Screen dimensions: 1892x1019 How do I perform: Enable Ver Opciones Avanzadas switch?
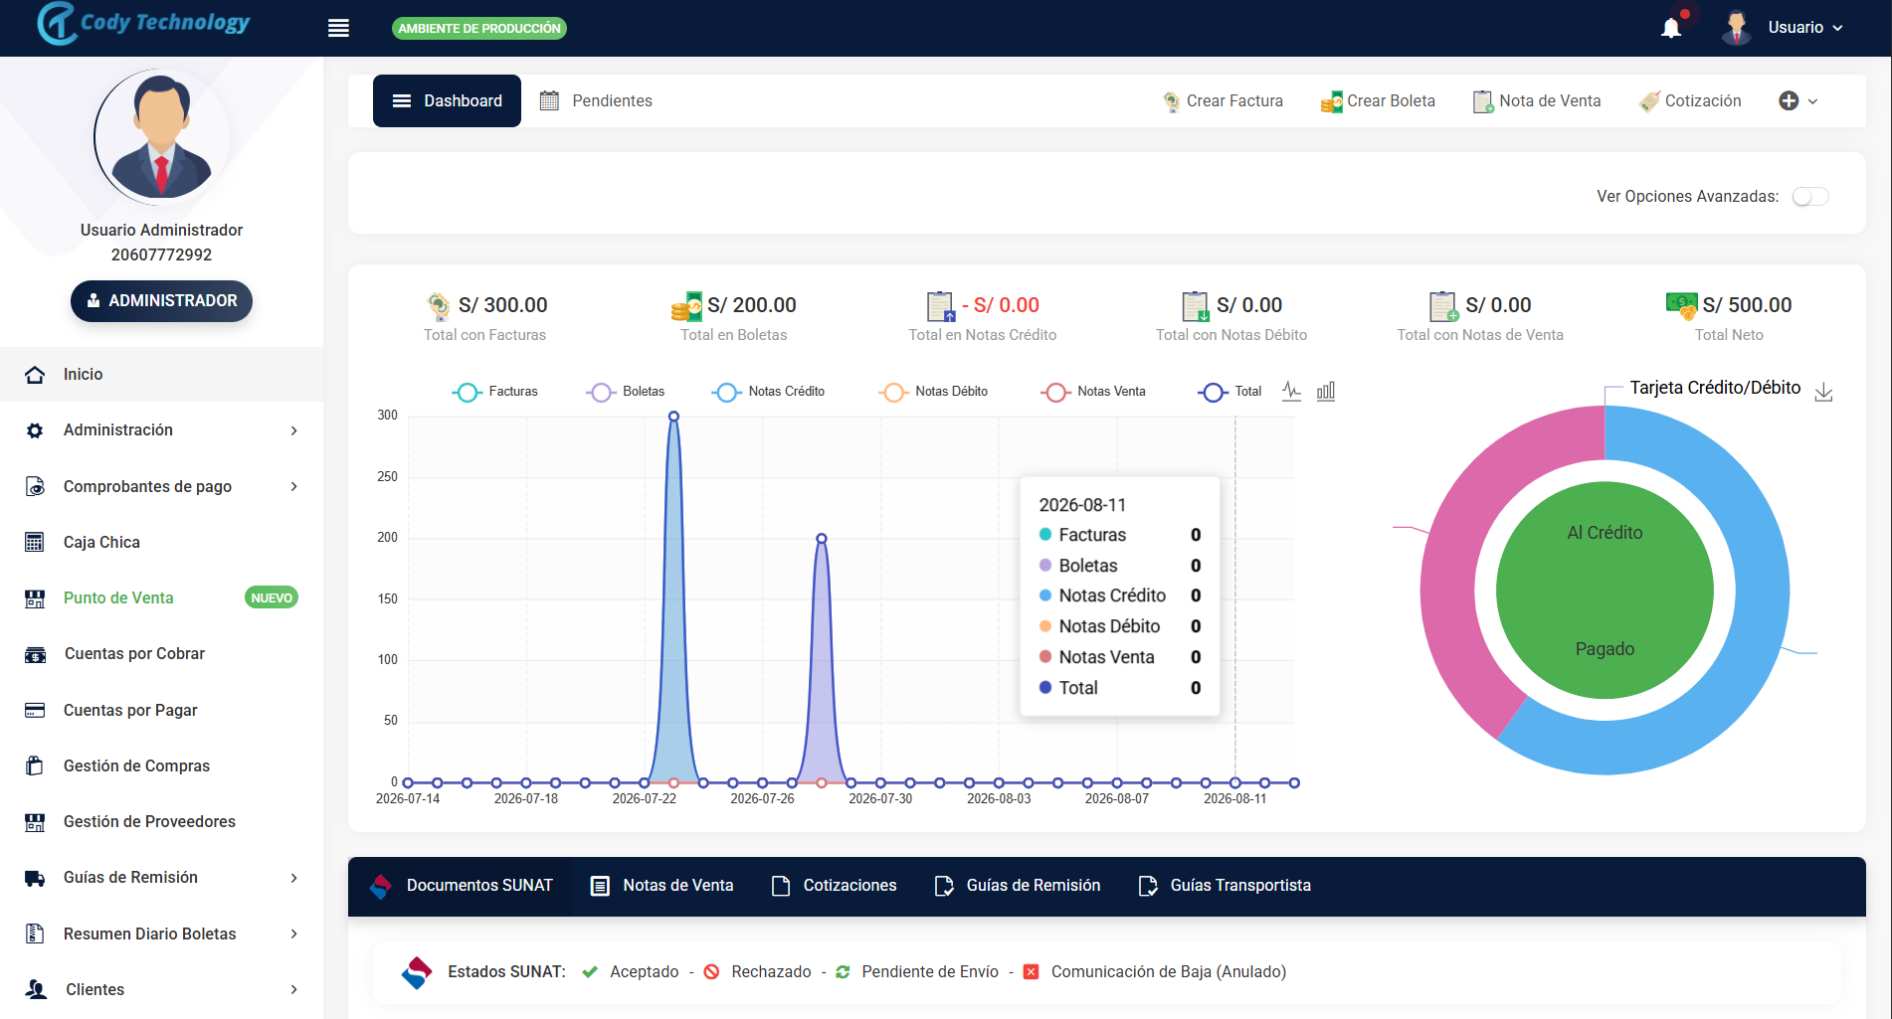click(x=1810, y=197)
